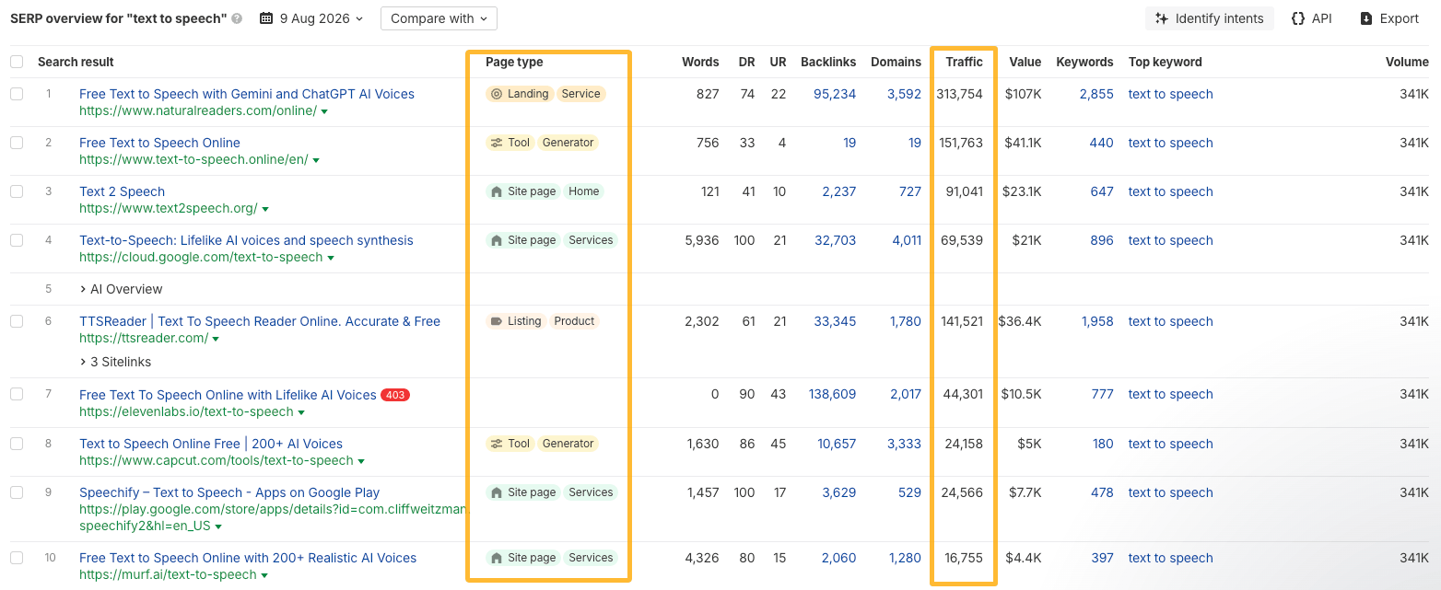The width and height of the screenshot is (1441, 590).
Task: Click the Generator tag in capcut row
Action: pos(568,444)
